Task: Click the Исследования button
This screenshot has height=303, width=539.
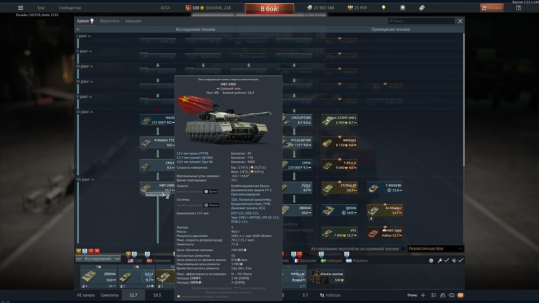Action: (98, 259)
